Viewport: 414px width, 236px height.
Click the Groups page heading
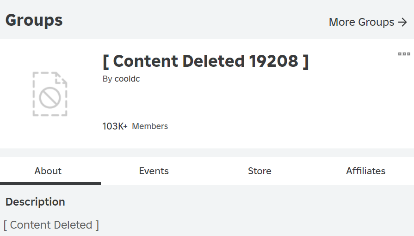pos(34,21)
